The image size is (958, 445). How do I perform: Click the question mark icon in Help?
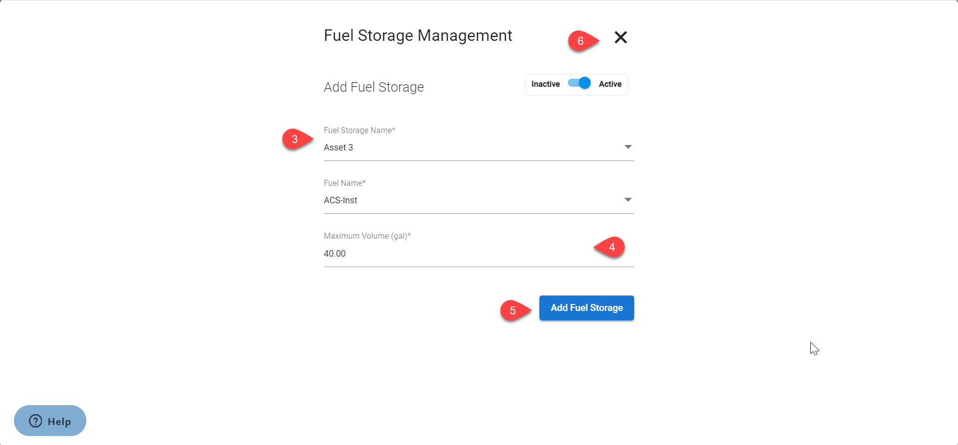pos(35,421)
